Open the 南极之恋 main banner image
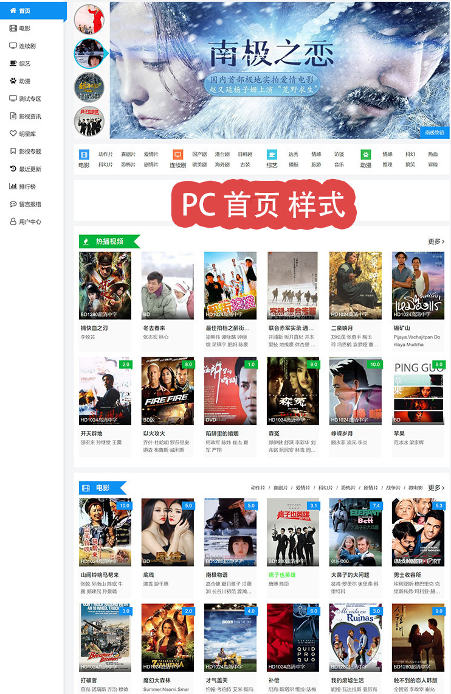The height and width of the screenshot is (694, 451). click(x=280, y=70)
